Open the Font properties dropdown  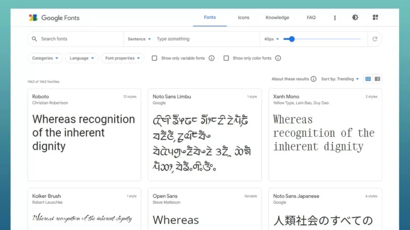point(122,58)
